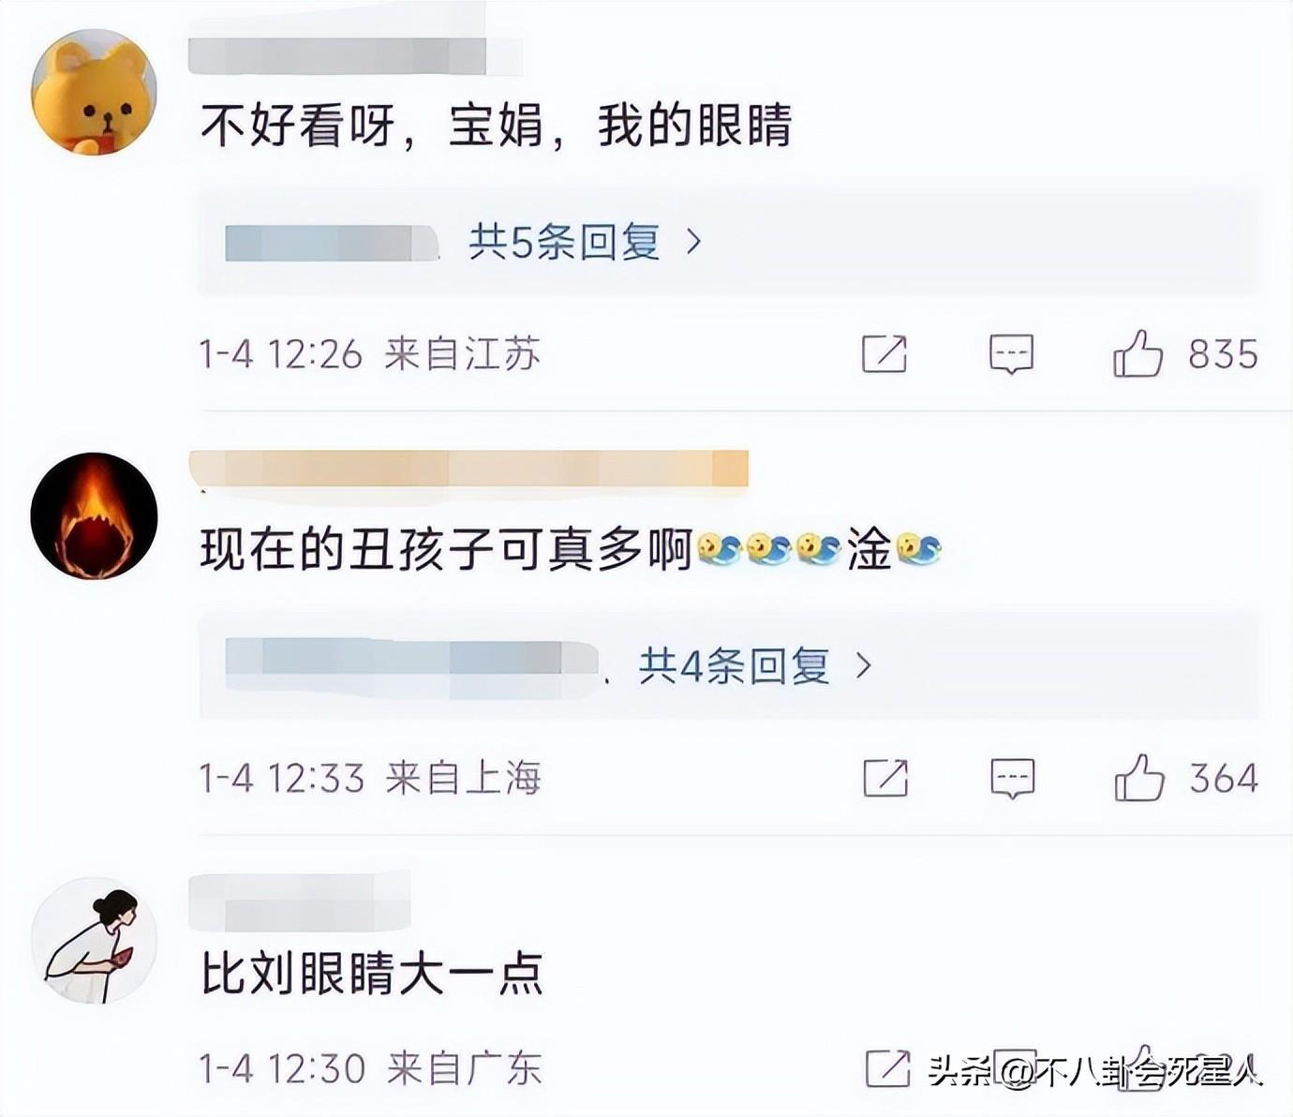Open the blurred replier name beside 共4条回复
This screenshot has width=1293, height=1117.
tap(412, 666)
